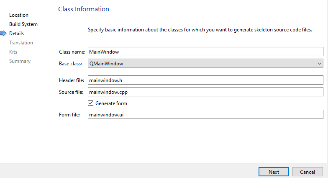Click into the Header file field
328x178 pixels.
coord(205,80)
